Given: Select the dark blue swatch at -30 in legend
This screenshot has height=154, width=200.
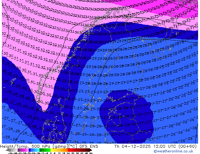Looking at the screenshot, I should coord(30,150).
